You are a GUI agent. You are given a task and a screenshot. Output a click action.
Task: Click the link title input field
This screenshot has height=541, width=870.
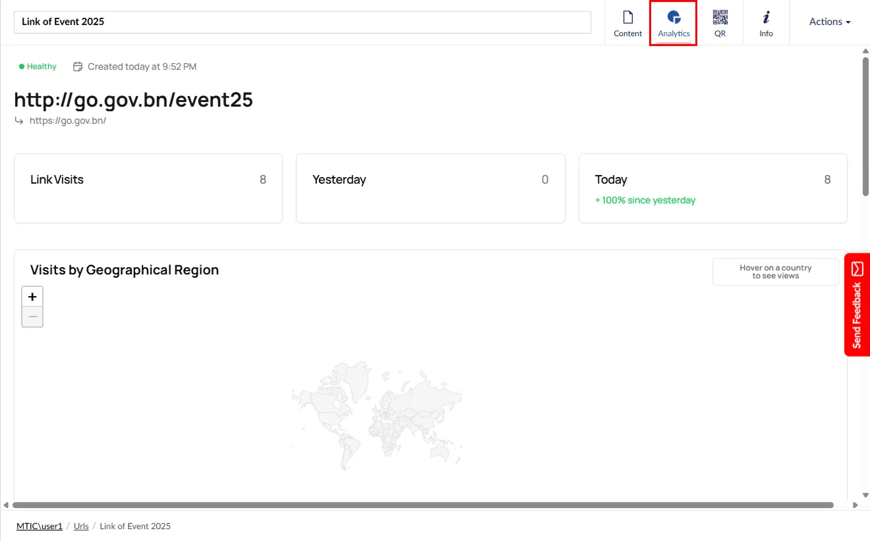tap(302, 22)
